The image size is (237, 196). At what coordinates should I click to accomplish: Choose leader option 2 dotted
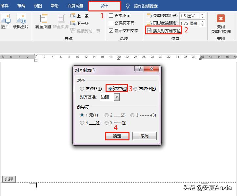107,115
